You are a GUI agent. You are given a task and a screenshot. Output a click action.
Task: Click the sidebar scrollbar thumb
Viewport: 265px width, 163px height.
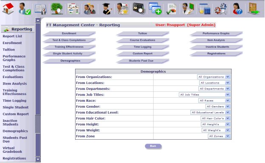click(38, 124)
